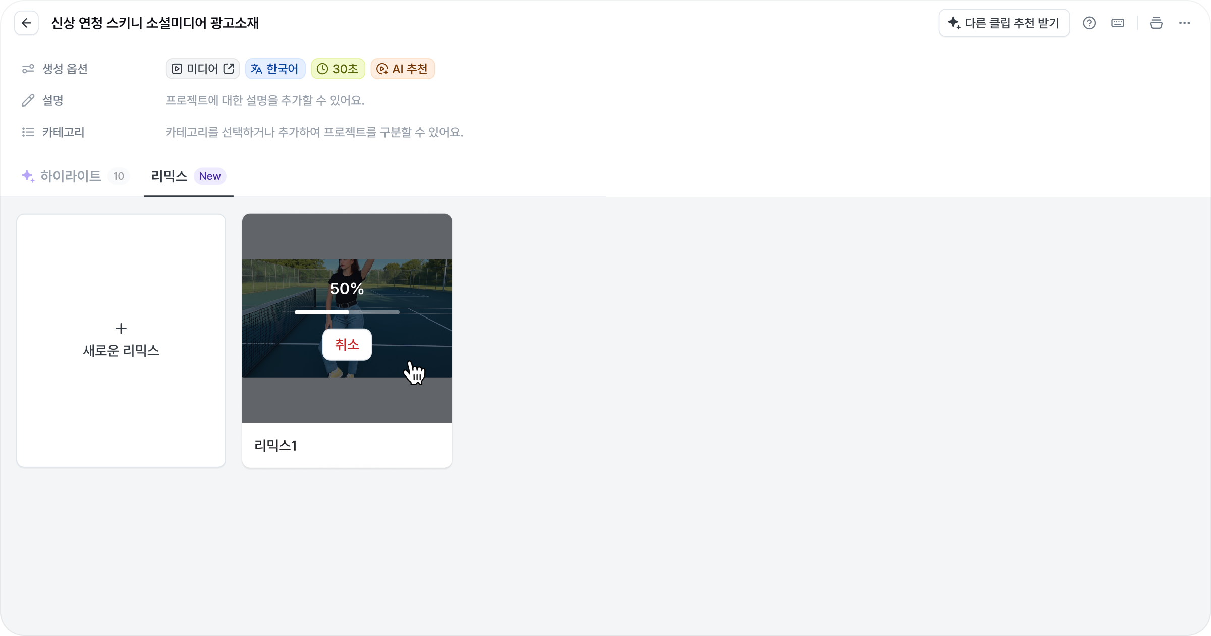
Task: Click the 설명 pencil icon
Action: pos(28,100)
